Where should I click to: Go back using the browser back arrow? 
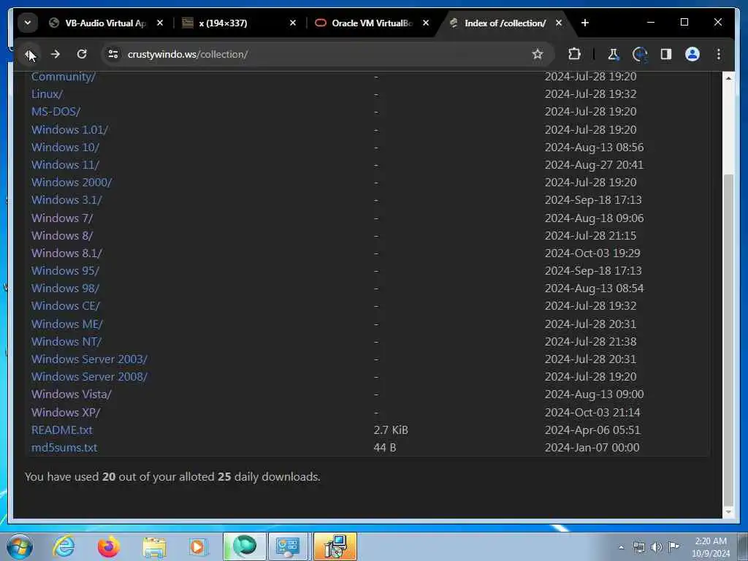tap(29, 54)
